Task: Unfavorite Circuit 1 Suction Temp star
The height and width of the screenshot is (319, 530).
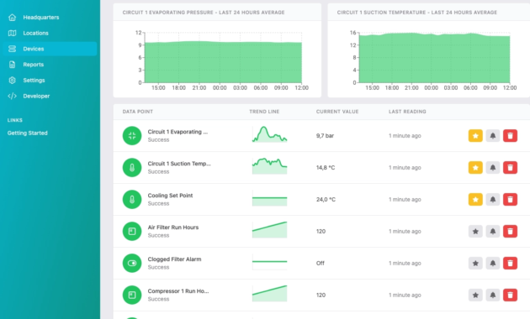Action: click(475, 168)
